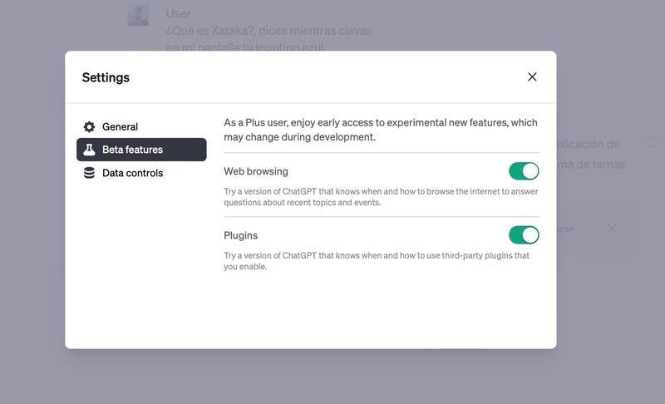
Task: Turn off the Plugins toggle
Action: 524,235
